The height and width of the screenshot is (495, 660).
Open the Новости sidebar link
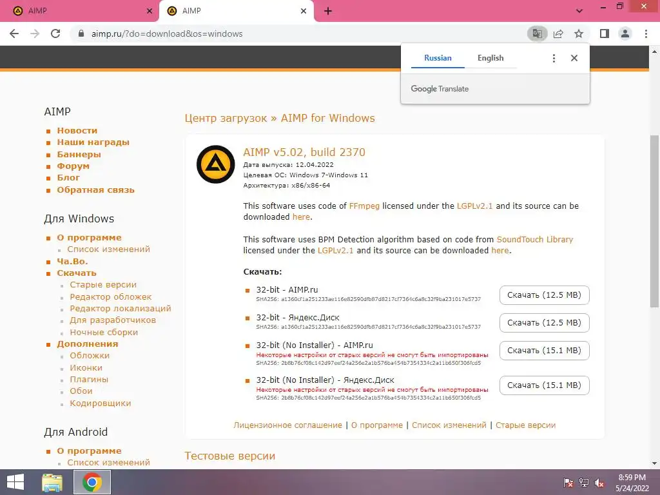tap(77, 130)
